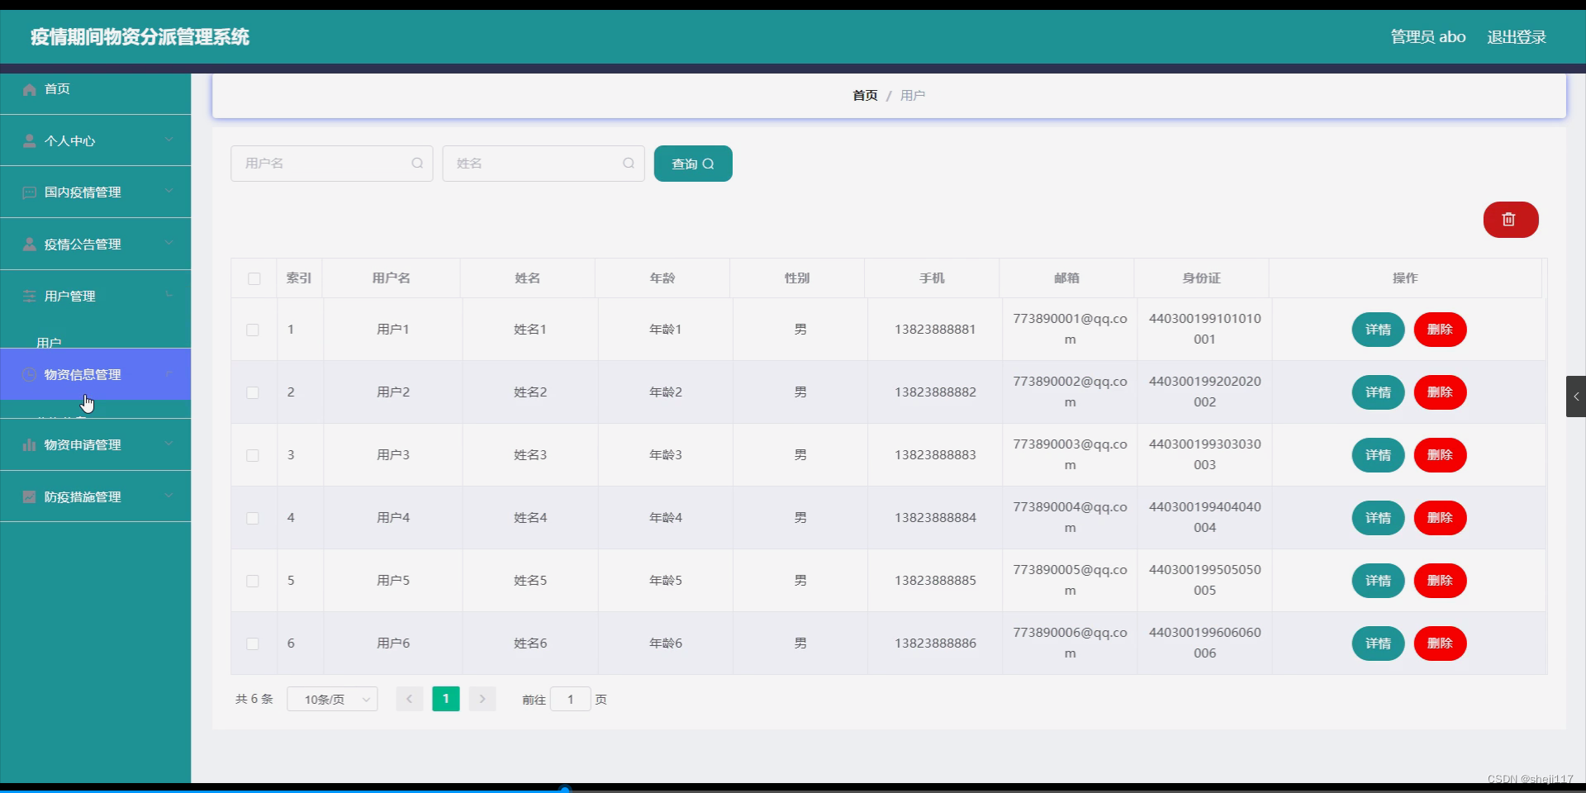Click 首页 in the breadcrumb
This screenshot has height=793, width=1586.
865,96
